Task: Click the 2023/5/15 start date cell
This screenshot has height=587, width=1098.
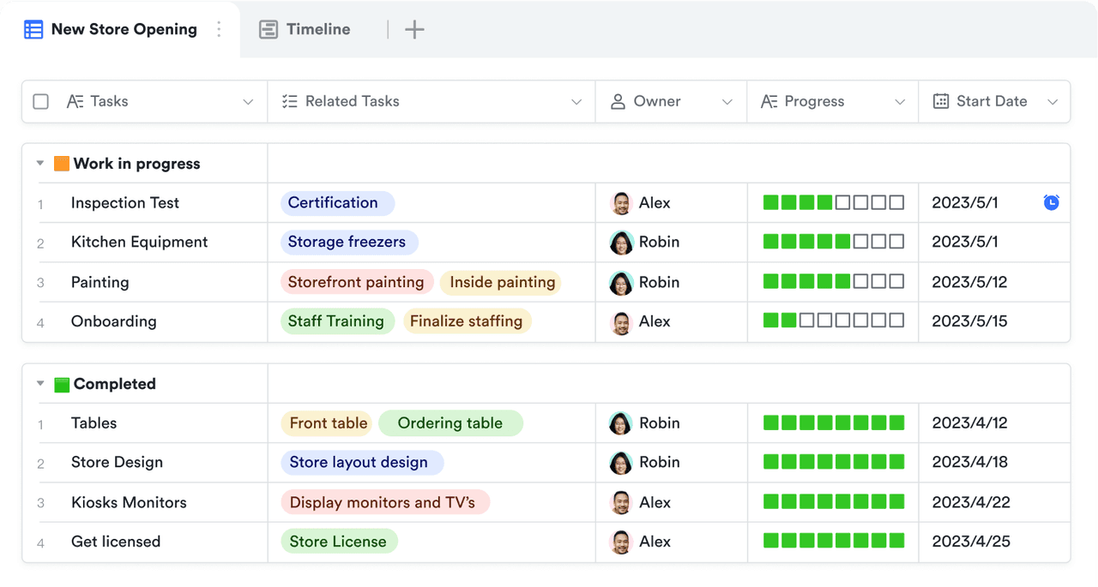Action: tap(994, 322)
